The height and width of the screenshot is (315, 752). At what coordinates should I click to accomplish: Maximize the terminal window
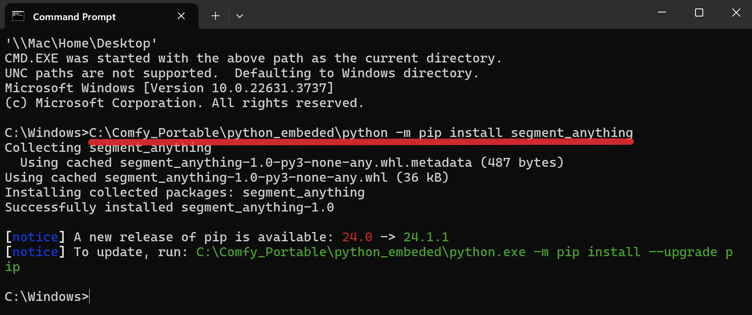coord(699,13)
